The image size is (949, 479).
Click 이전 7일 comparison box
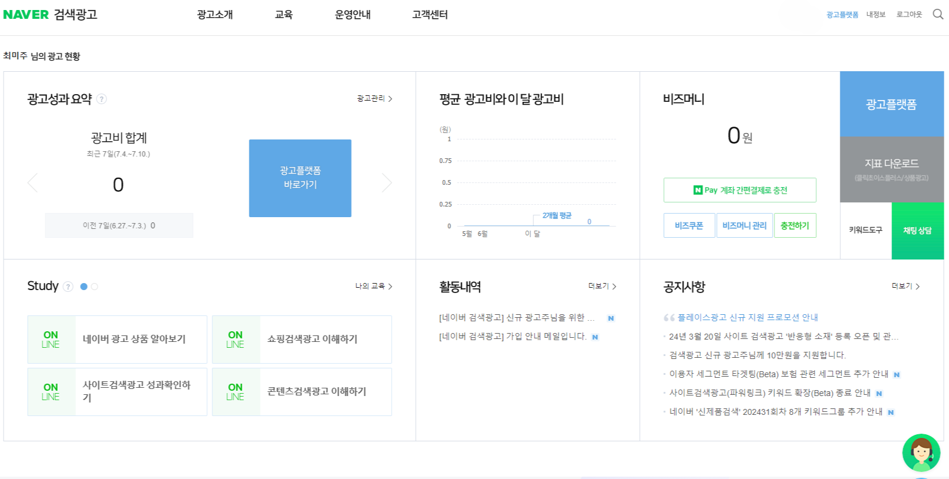coord(119,225)
